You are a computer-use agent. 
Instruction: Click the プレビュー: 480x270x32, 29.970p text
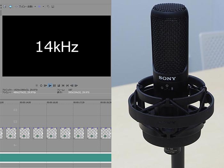[x=19, y=92]
